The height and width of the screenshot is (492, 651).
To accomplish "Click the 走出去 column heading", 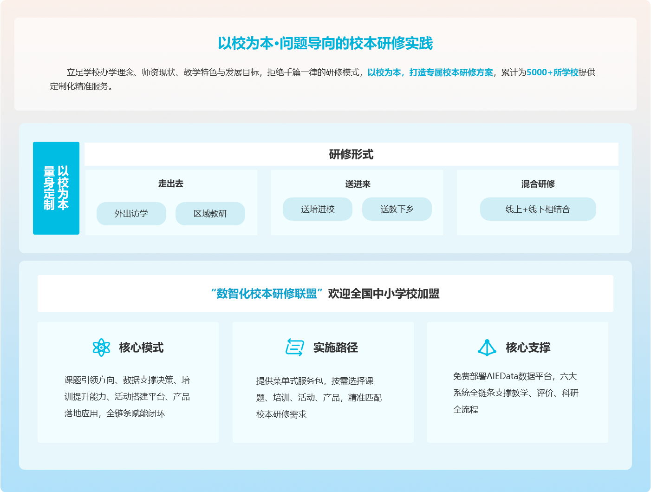I will coord(171,184).
